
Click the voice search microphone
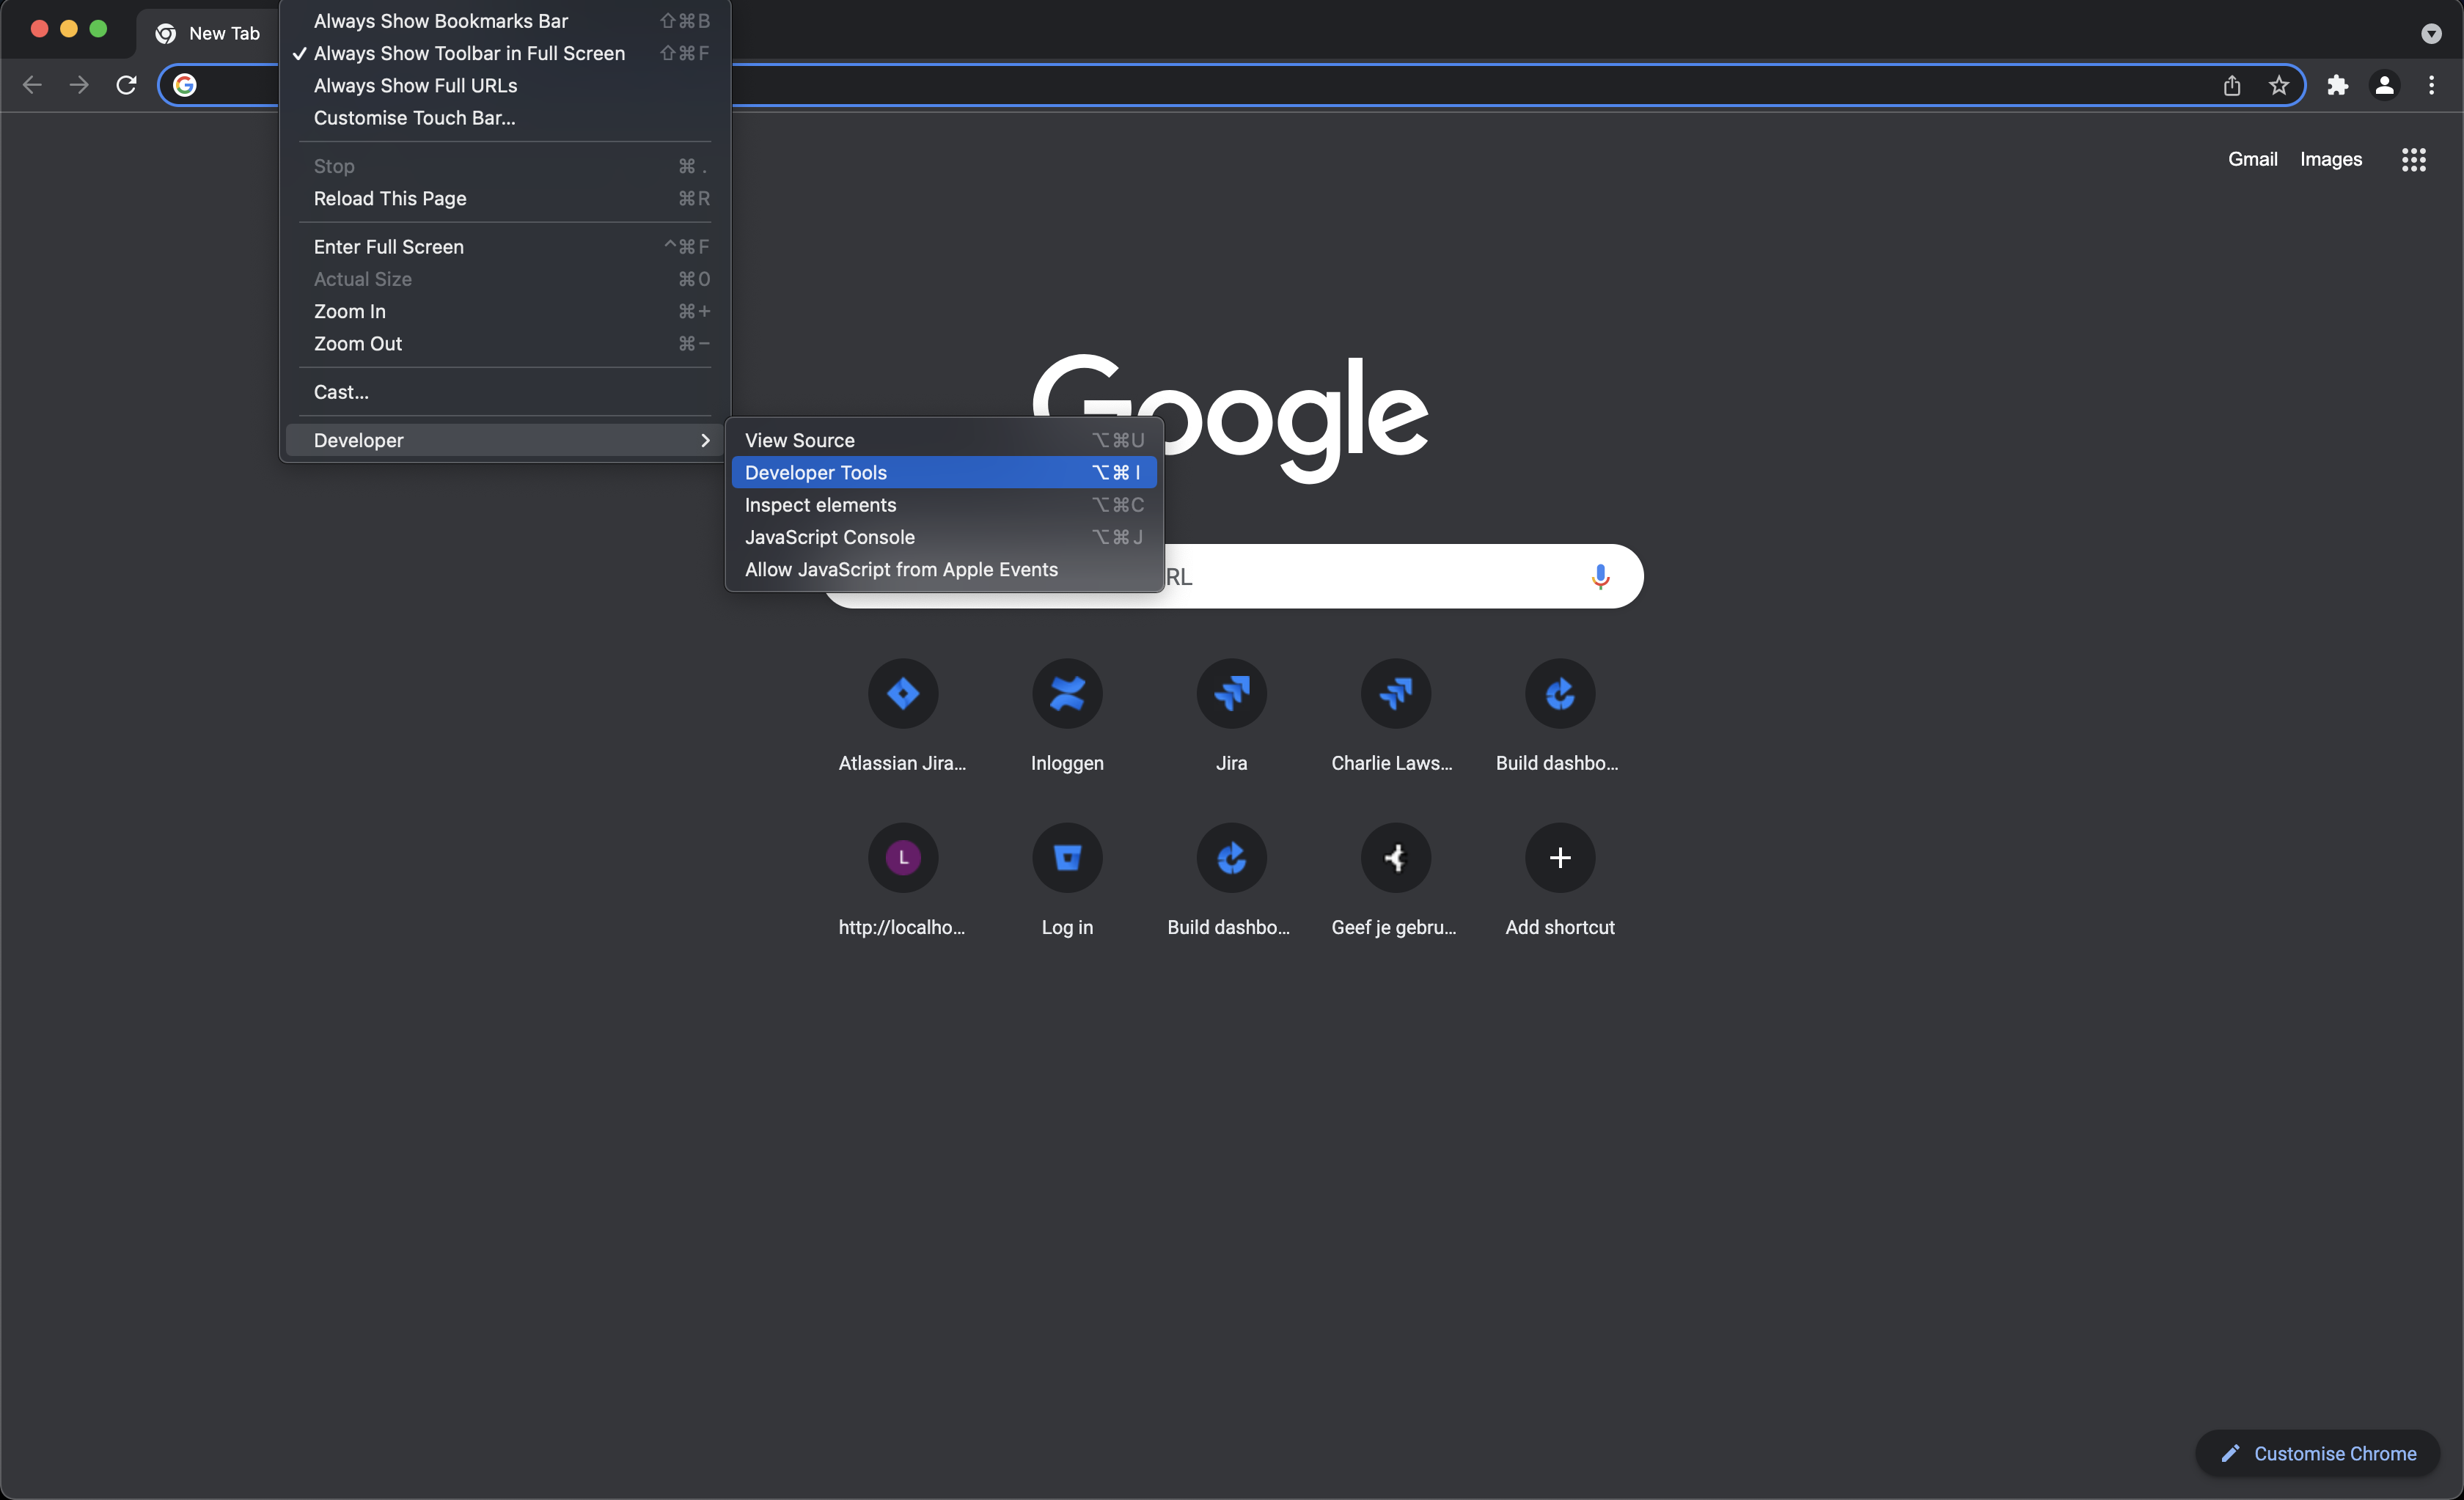click(x=1600, y=576)
